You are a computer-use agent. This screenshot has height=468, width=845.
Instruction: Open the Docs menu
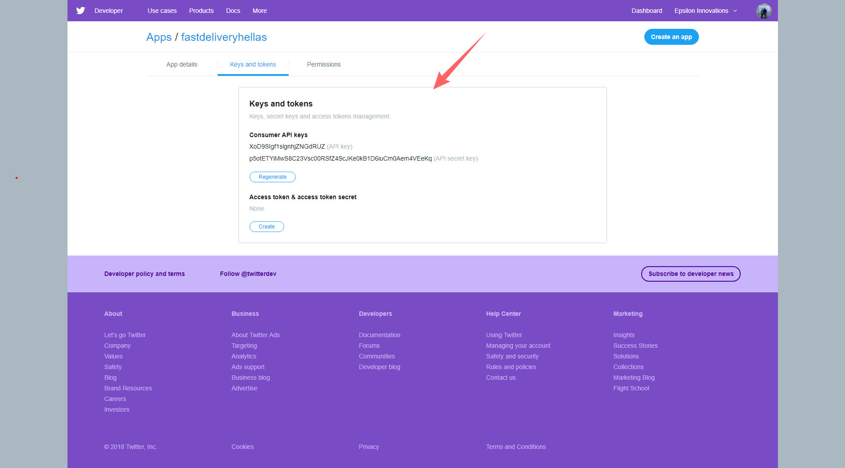(233, 11)
